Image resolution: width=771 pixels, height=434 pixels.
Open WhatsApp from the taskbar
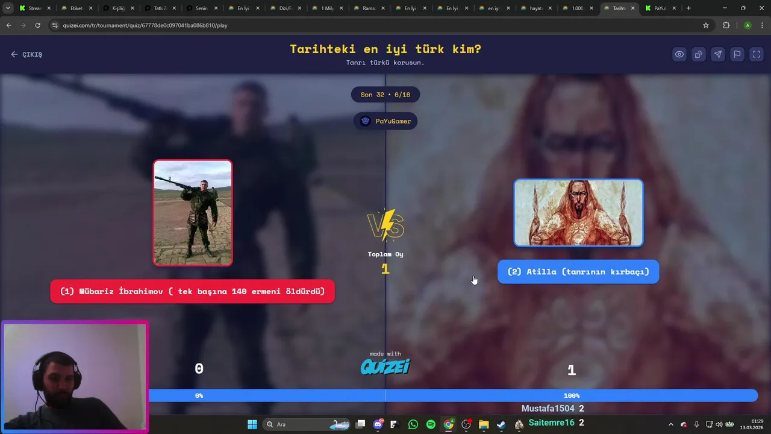click(413, 424)
